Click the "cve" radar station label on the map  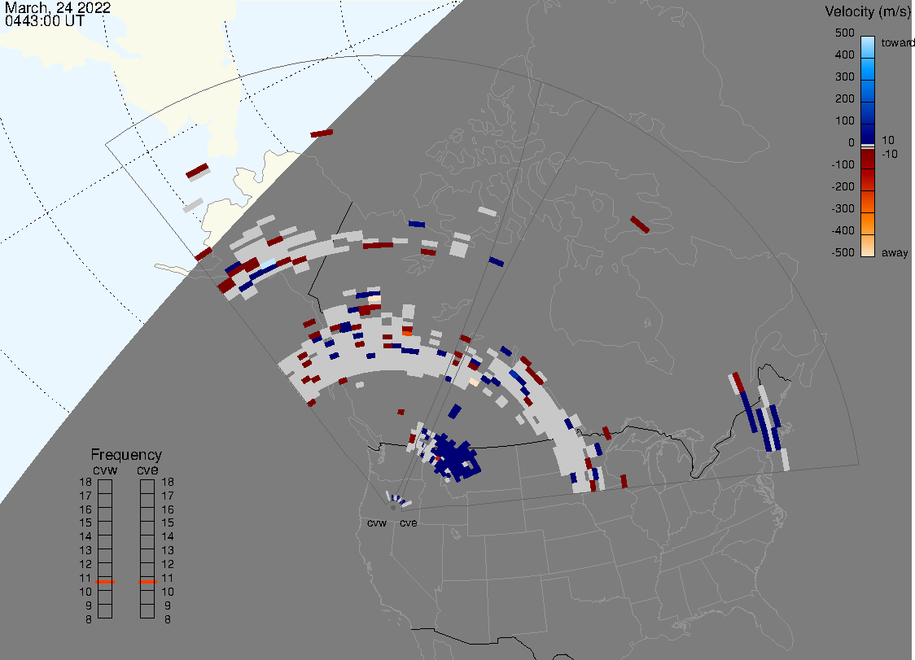(x=409, y=522)
